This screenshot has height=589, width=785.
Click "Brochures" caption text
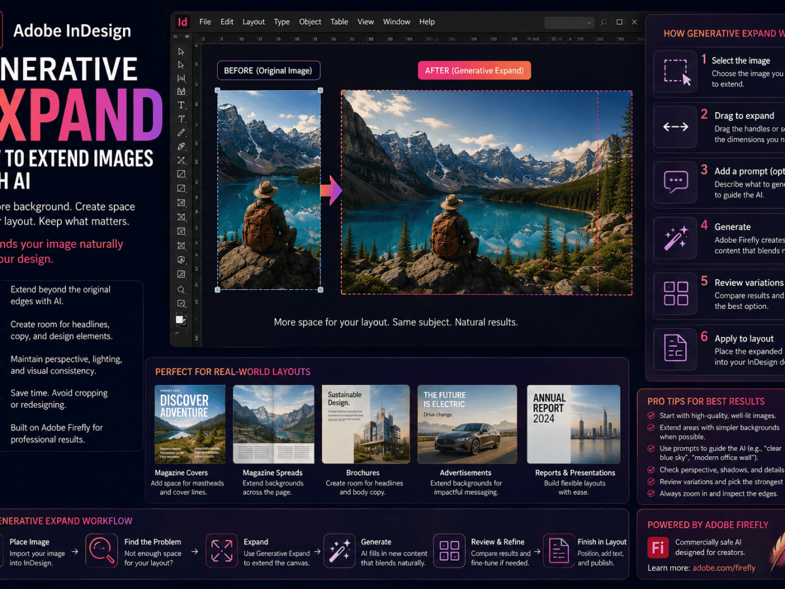pyautogui.click(x=363, y=473)
